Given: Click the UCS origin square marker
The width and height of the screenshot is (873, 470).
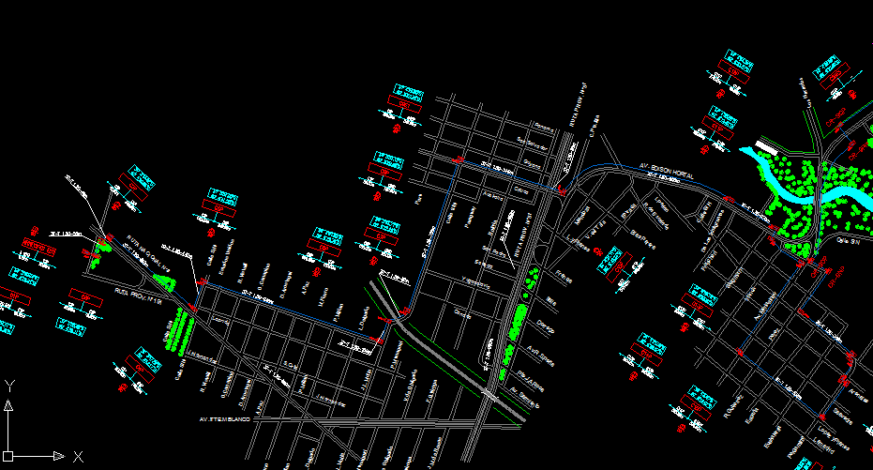Looking at the screenshot, I should 8,456.
